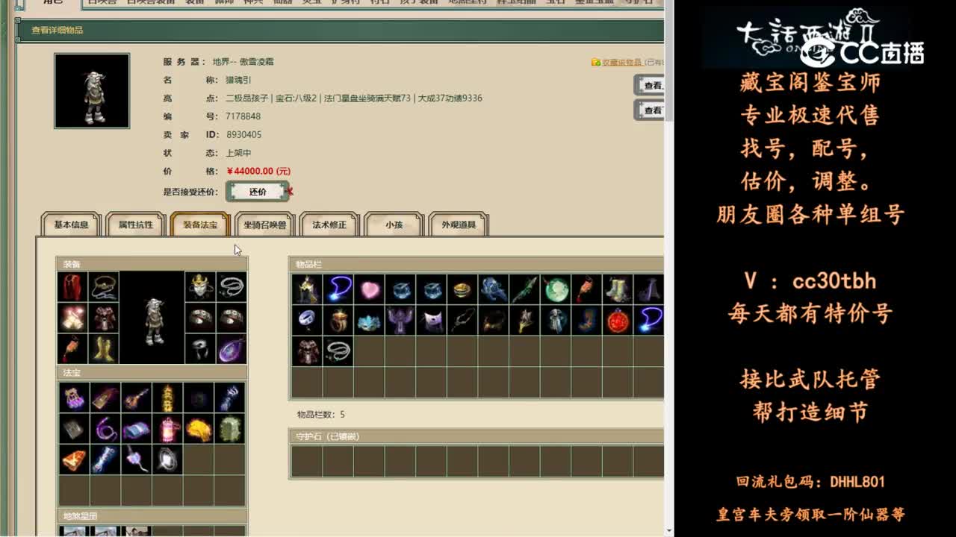Select the red robe equipment icon

pyautogui.click(x=72, y=286)
